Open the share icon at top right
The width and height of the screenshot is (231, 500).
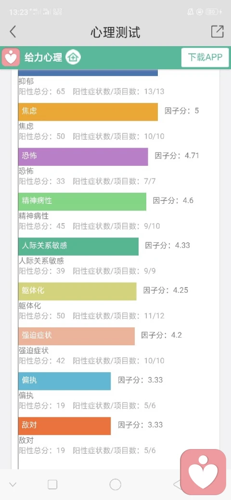[217, 32]
